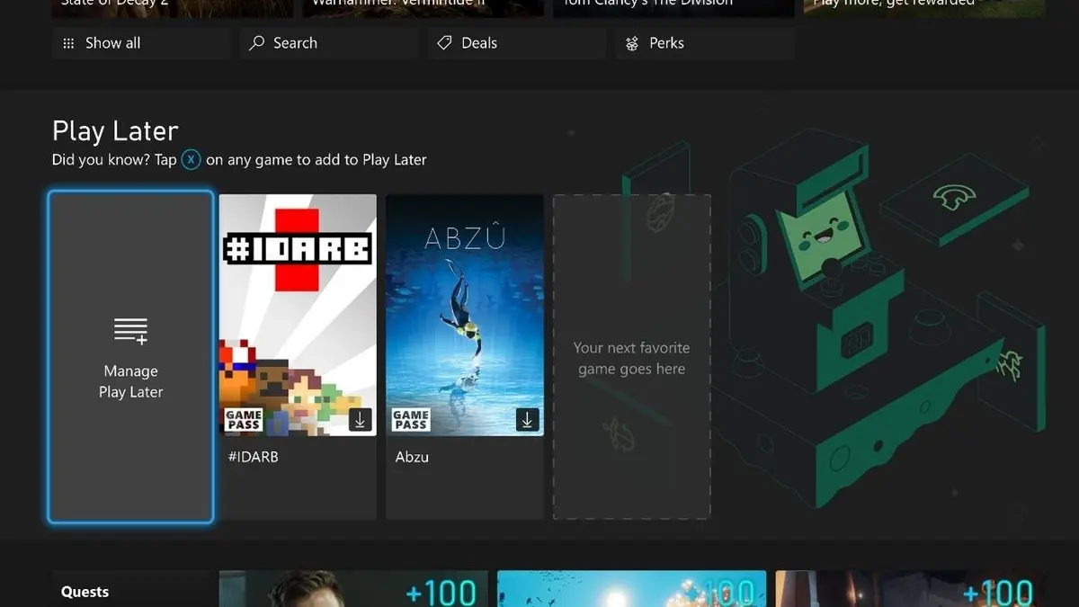Select the empty 'Your next favorite game' slot
The image size is (1079, 607).
(x=631, y=357)
